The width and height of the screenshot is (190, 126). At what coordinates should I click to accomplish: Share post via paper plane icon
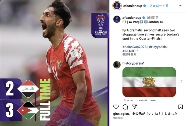pos(135,107)
